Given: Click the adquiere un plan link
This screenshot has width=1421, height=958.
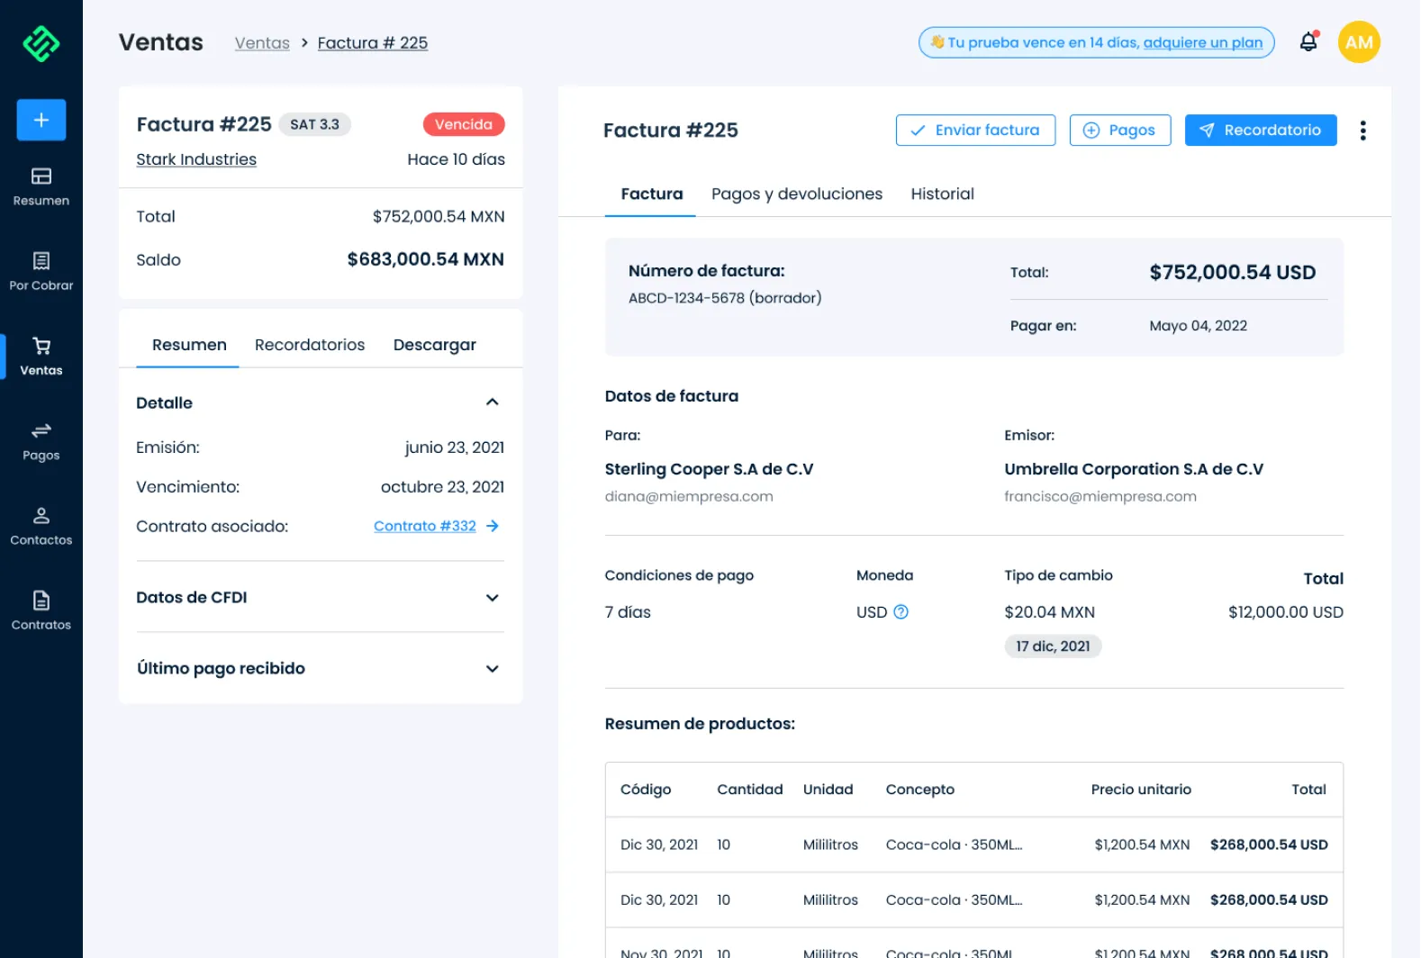Looking at the screenshot, I should 1203,42.
